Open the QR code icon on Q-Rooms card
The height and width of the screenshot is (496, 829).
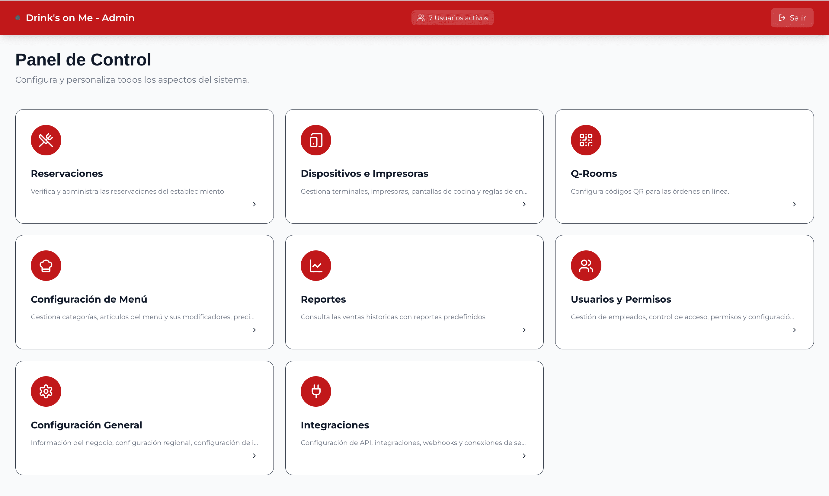click(x=586, y=140)
